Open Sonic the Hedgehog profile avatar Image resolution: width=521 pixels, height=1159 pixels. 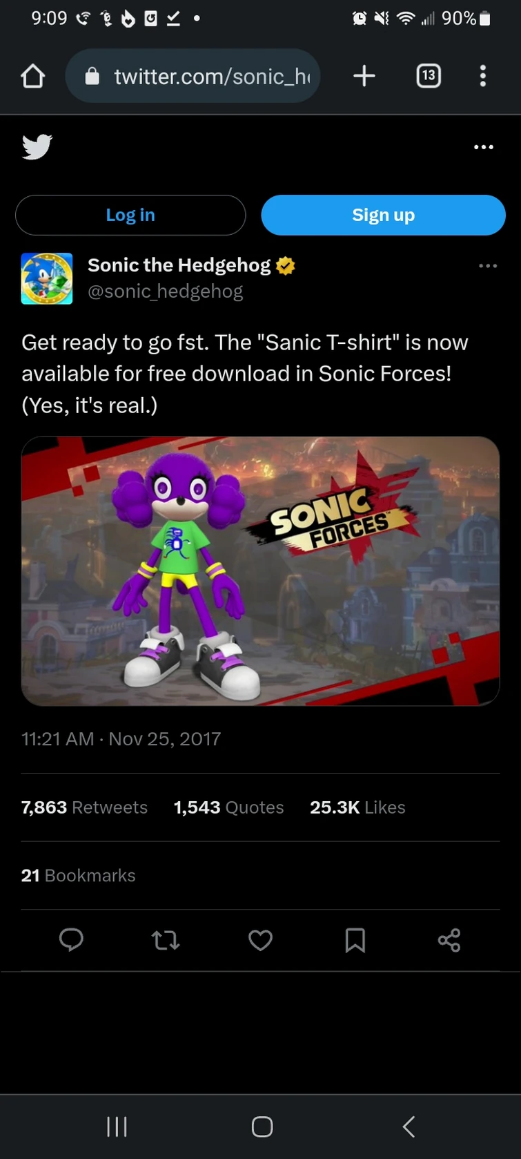(47, 279)
